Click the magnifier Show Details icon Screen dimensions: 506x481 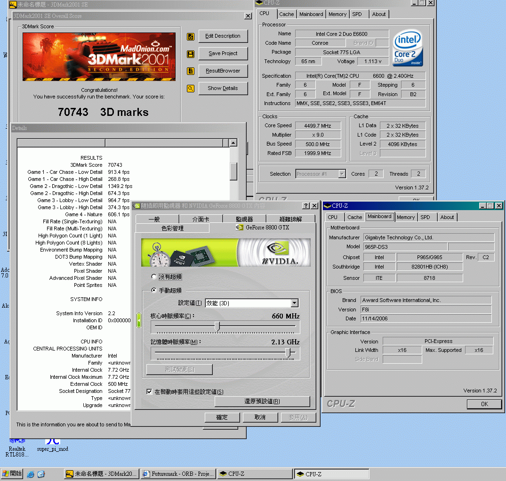pyautogui.click(x=191, y=88)
